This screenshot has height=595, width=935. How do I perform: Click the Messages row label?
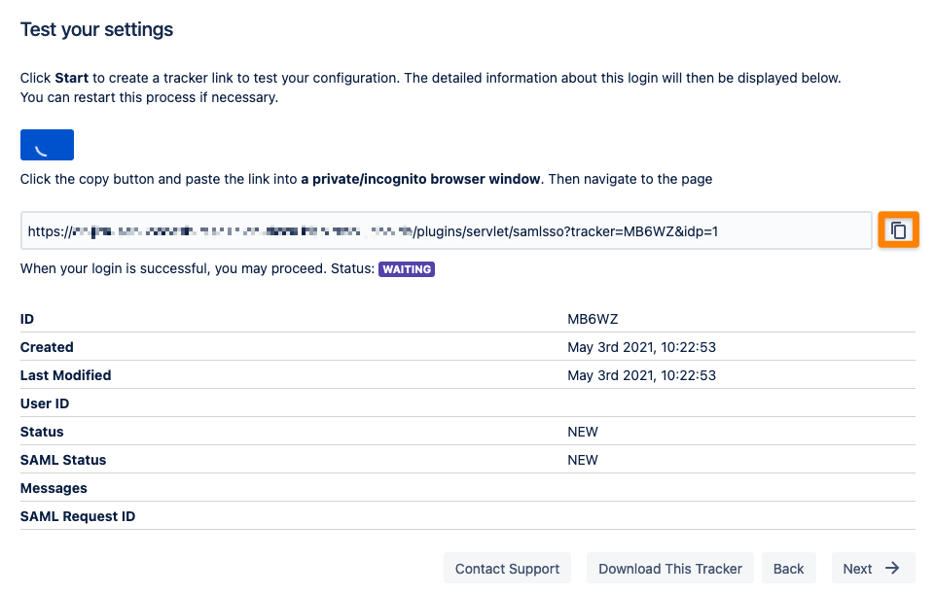(54, 488)
